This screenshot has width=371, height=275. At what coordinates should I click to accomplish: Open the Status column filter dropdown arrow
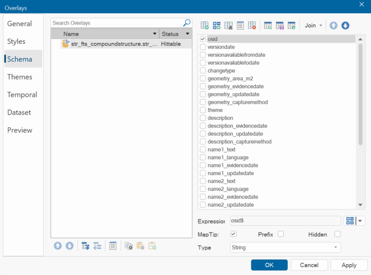pyautogui.click(x=187, y=34)
